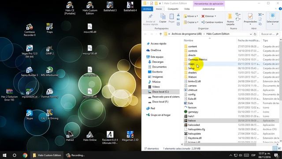Launch Battlefield 4 desktop icon
Viewport: 282px width, 159px height.
tap(130, 7)
